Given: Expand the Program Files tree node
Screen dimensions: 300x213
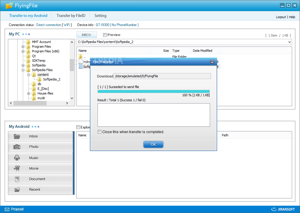Looking at the screenshot, I should click(x=23, y=47).
